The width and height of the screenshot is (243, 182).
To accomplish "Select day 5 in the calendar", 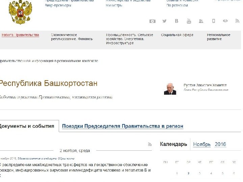I will [222, 173].
